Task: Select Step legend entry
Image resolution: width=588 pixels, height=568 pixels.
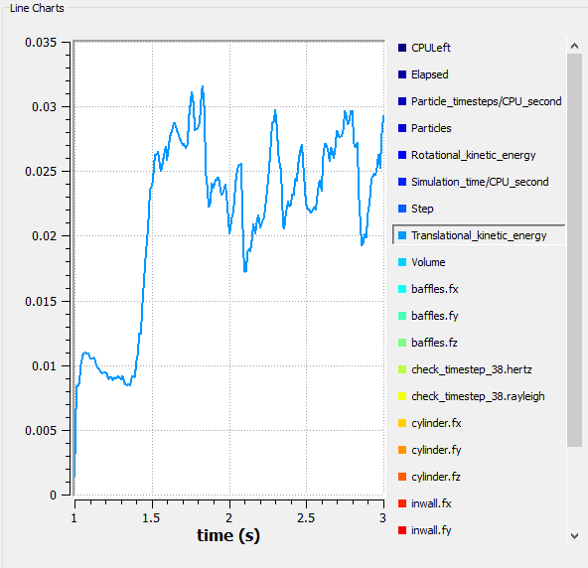Action: click(x=479, y=209)
